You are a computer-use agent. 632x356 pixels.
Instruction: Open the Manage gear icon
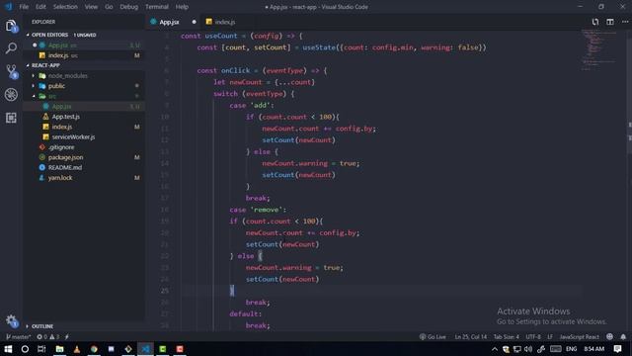click(x=11, y=320)
